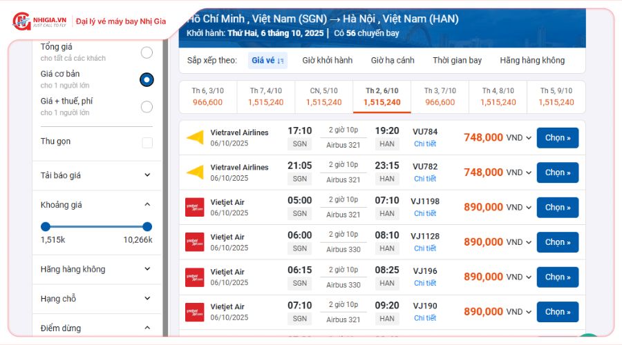Select the Tổng giá radio option

pos(147,52)
